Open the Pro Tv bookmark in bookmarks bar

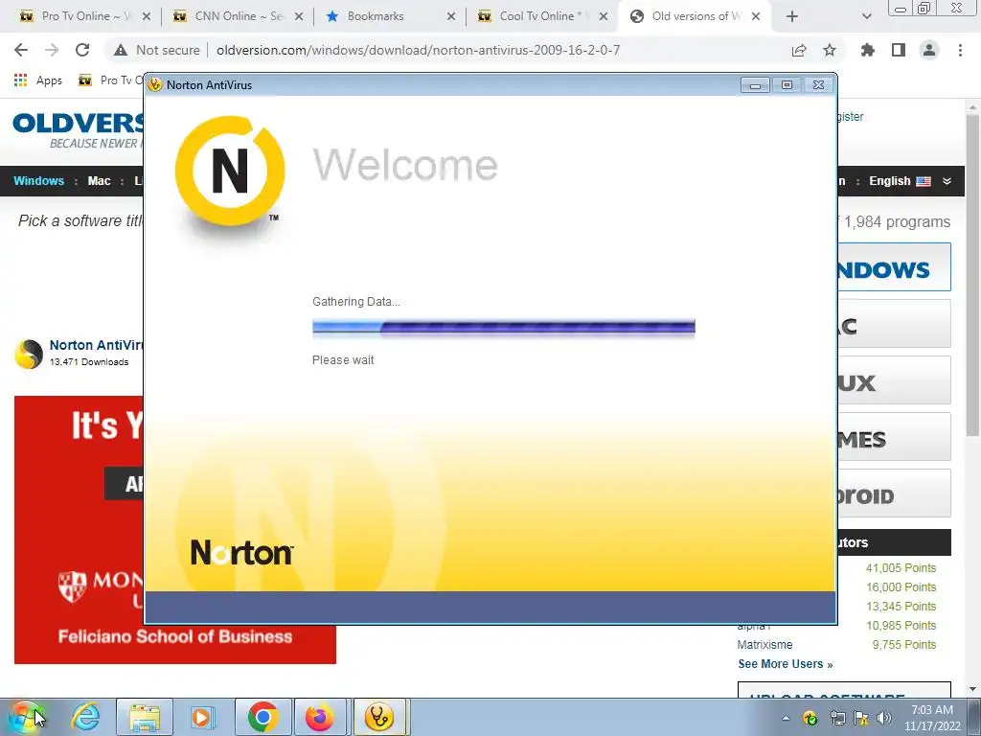[x=110, y=80]
